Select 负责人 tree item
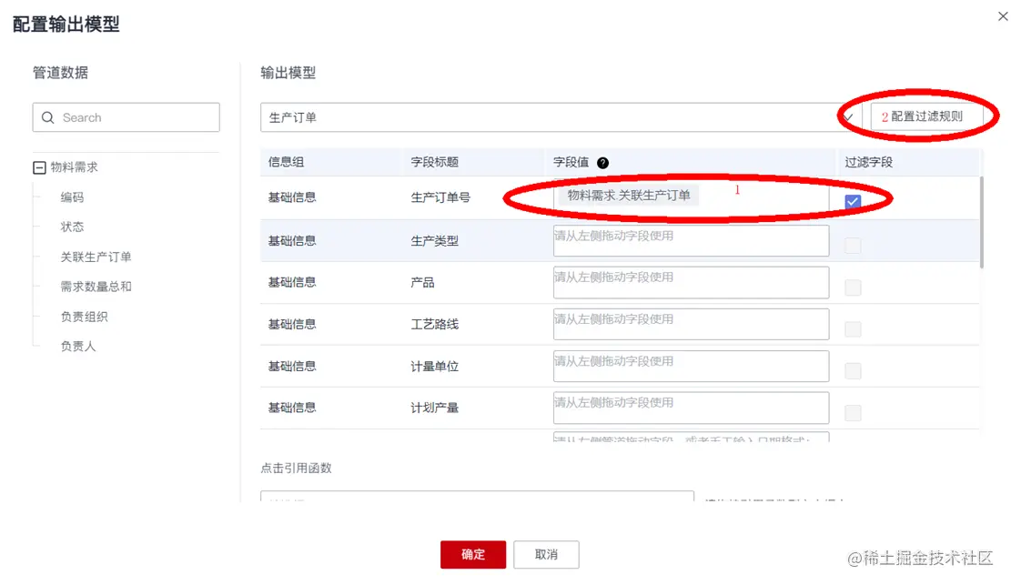 [78, 347]
